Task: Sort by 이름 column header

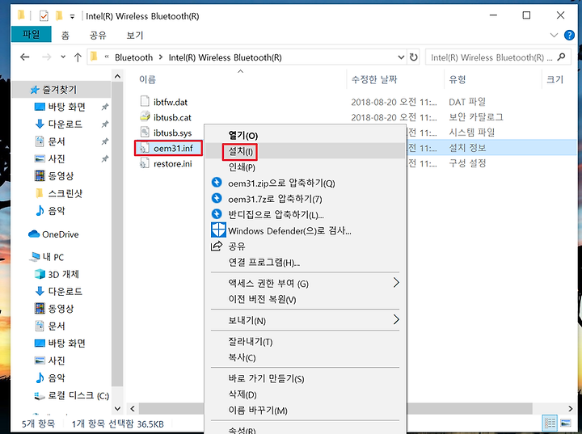Action: pyautogui.click(x=148, y=79)
